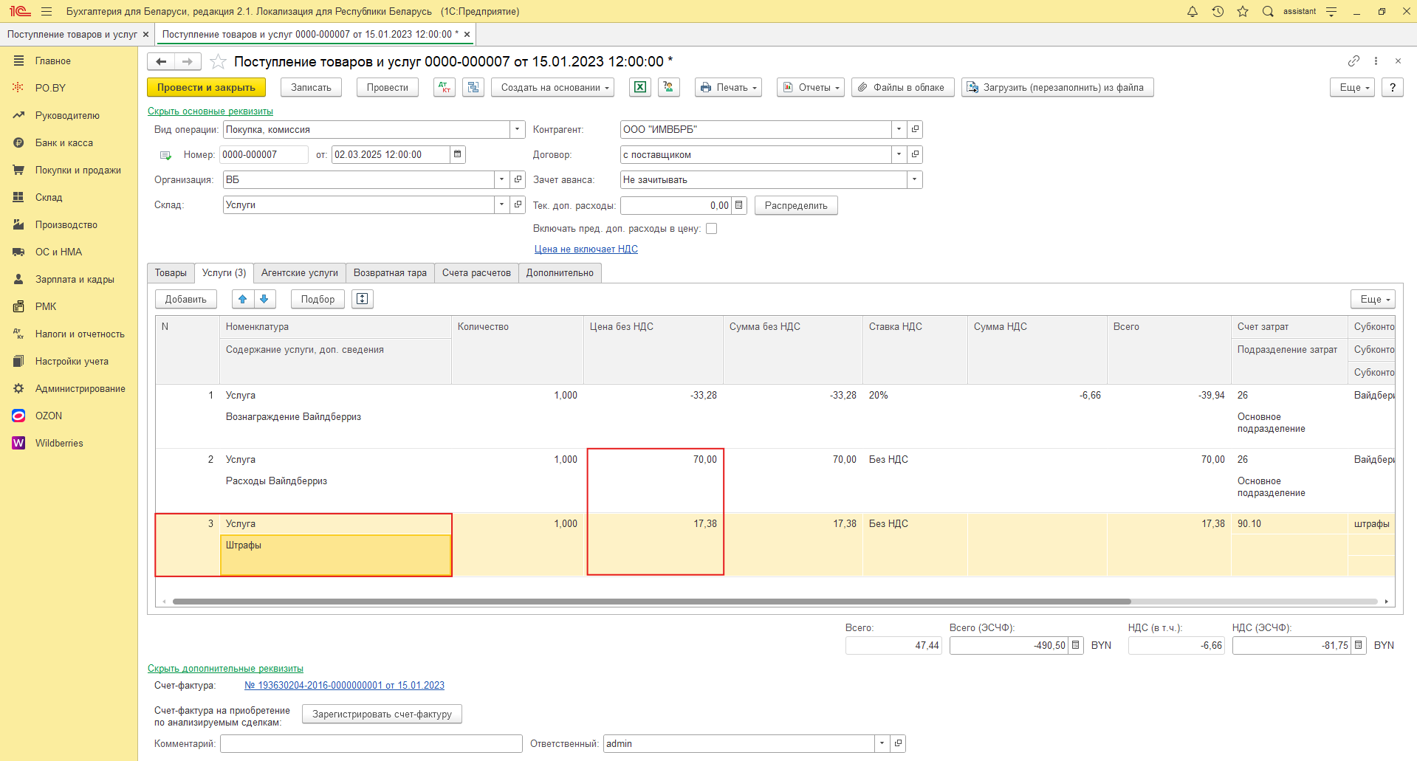Open calendar picker for document date
Screen dimensions: 1417x761
tap(458, 154)
